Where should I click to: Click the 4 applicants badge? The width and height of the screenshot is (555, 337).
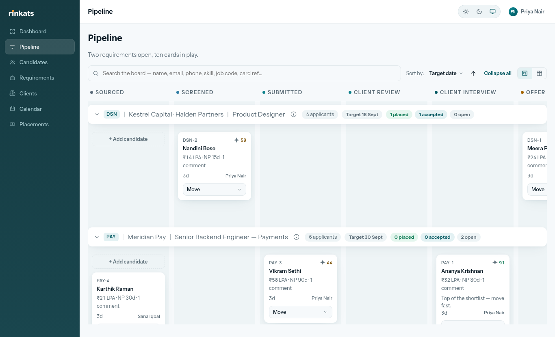(x=320, y=114)
